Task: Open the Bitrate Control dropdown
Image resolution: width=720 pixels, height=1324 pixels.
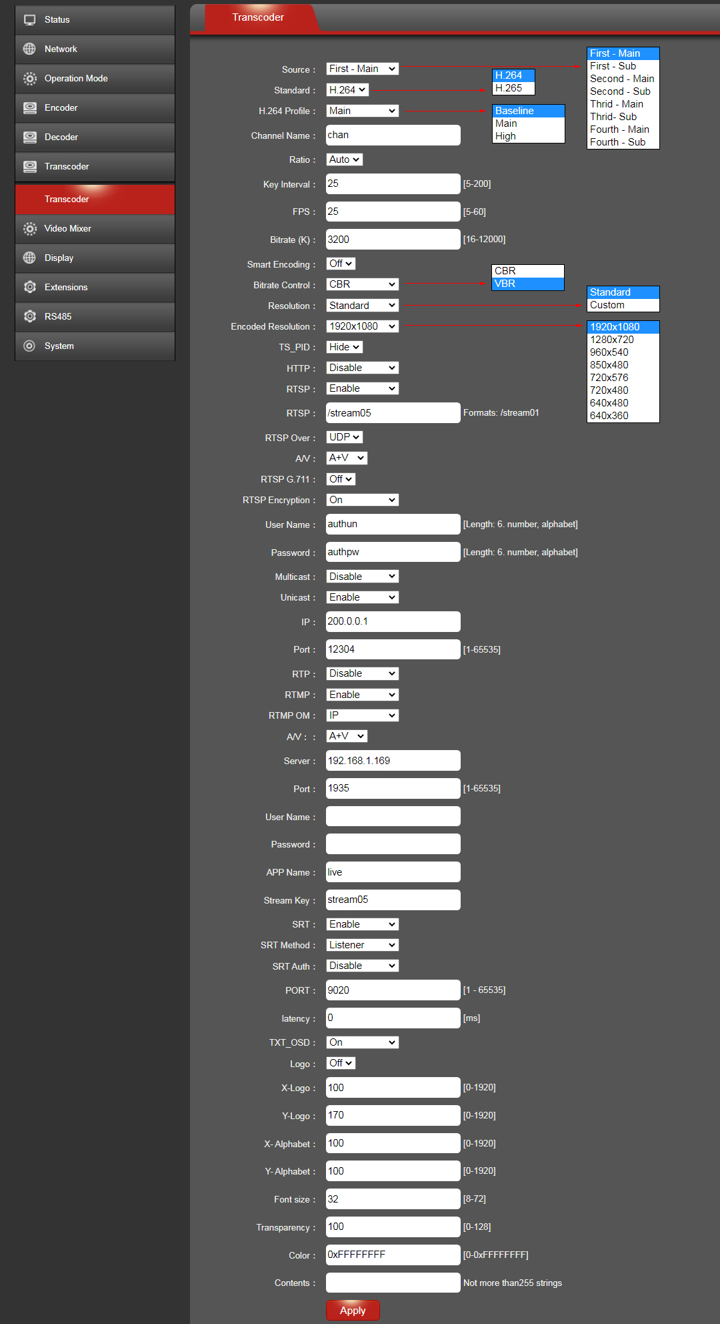Action: pos(362,284)
